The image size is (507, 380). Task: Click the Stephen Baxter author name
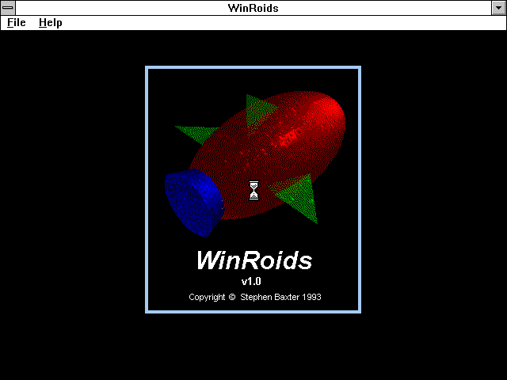tap(269, 298)
